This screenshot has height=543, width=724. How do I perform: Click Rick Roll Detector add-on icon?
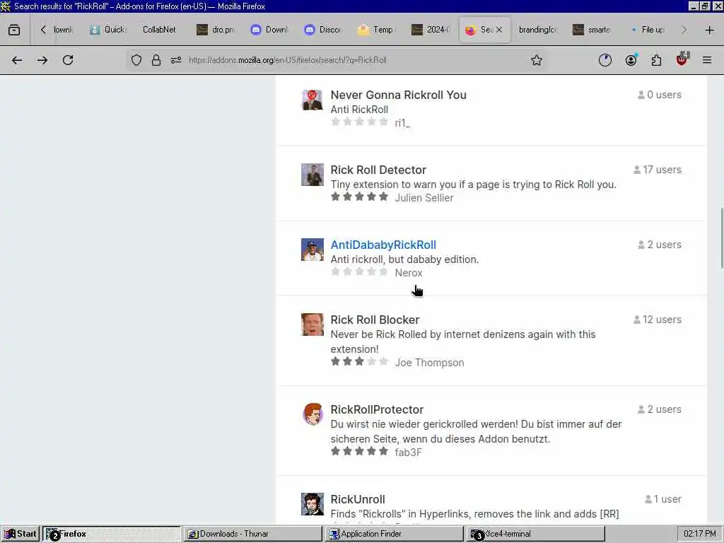coord(312,175)
